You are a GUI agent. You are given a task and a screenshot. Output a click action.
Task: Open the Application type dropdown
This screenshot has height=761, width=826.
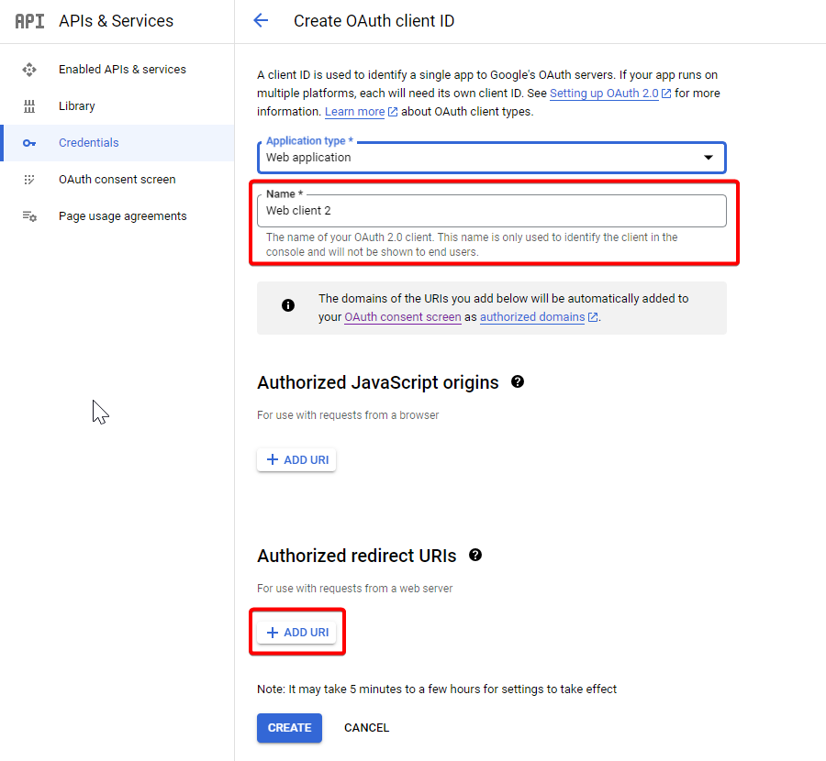(492, 158)
